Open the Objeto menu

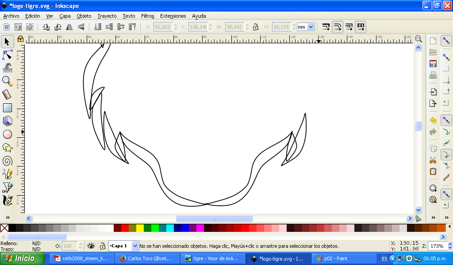84,16
